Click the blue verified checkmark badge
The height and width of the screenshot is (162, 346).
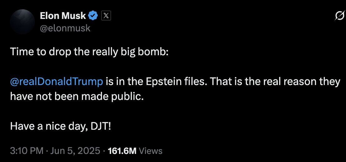(x=93, y=15)
